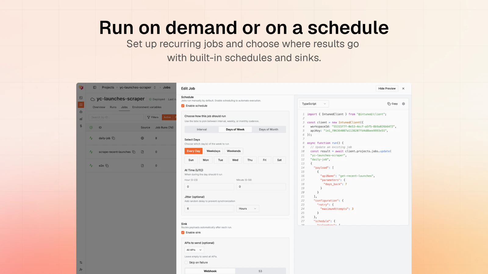The width and height of the screenshot is (488, 274).
Task: Open the robot icon in the left sidebar
Action: [81, 112]
